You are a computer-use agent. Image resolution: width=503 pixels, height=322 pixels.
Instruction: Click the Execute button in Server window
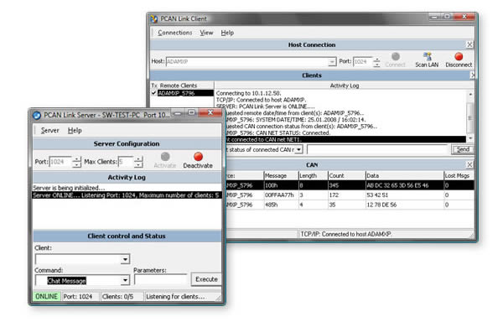point(206,279)
